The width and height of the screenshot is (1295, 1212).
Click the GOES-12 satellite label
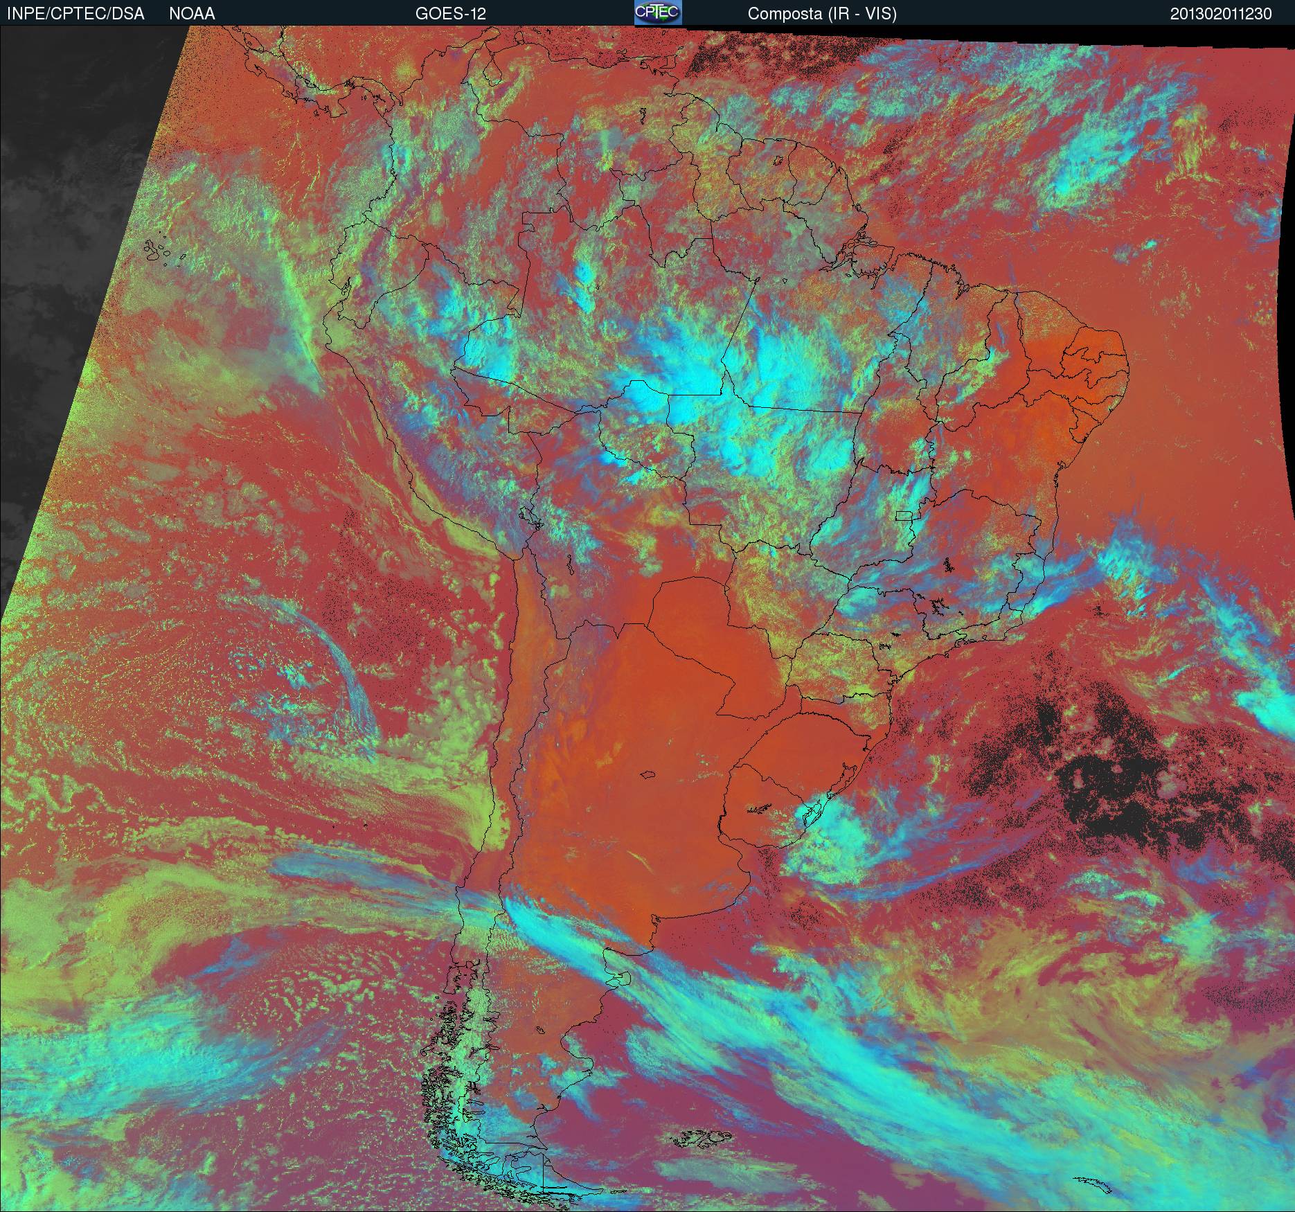pos(450,14)
